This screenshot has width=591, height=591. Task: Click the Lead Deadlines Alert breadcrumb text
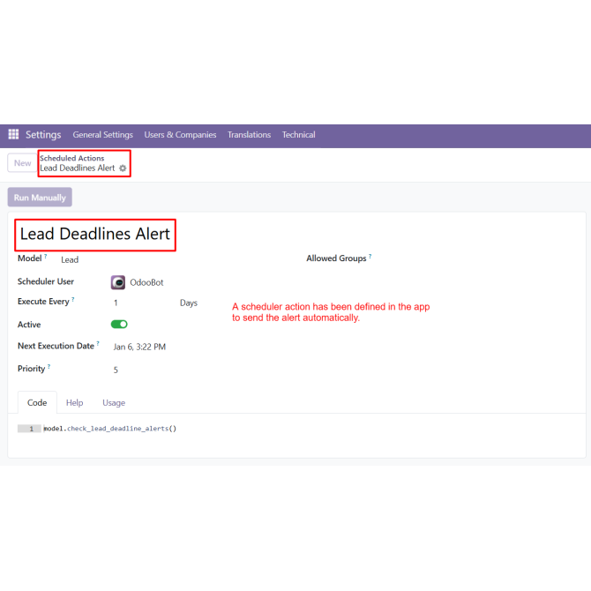coord(78,168)
